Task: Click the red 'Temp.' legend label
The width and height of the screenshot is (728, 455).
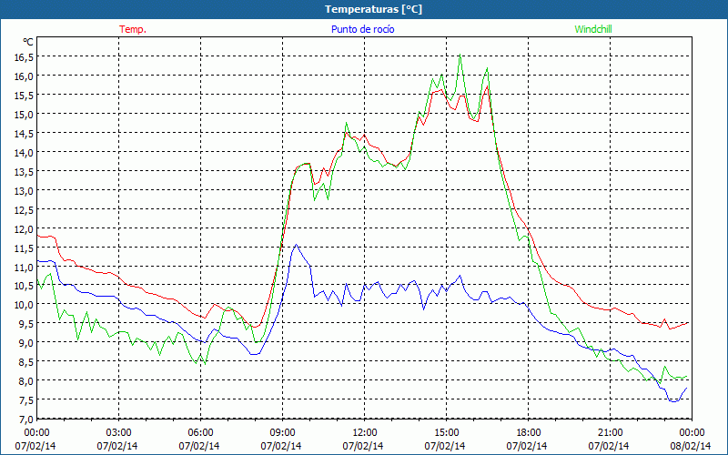Action: (x=133, y=29)
